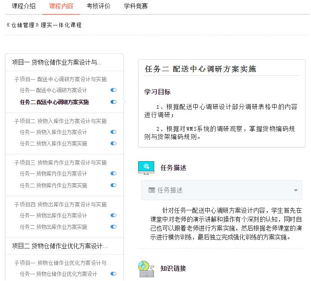
Task: Click the globe keyboard icon beside 知识链接
Action: (x=146, y=269)
